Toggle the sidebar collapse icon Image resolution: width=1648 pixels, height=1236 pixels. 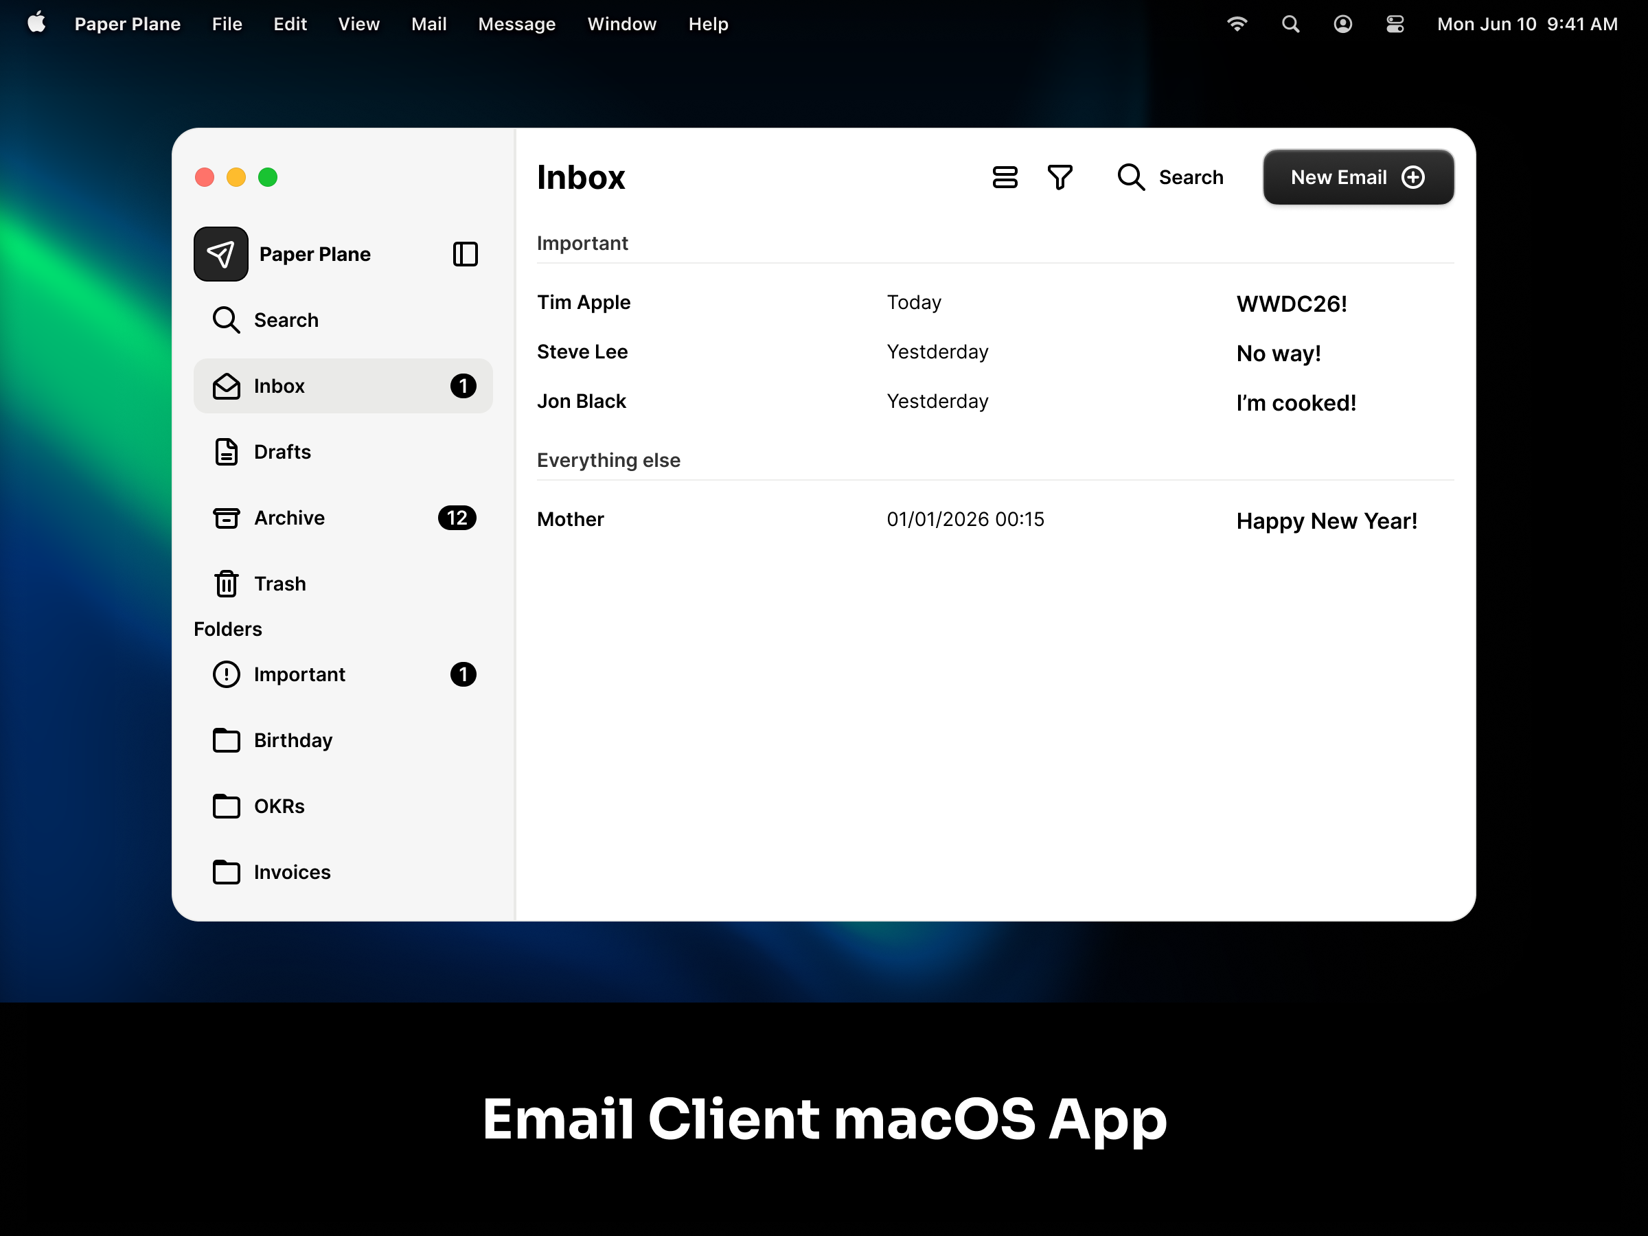pos(465,254)
